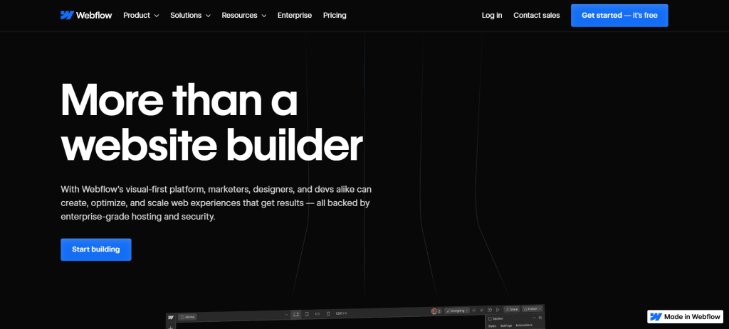Click the Log in link
Viewport: 729px width, 329px height.
point(492,16)
